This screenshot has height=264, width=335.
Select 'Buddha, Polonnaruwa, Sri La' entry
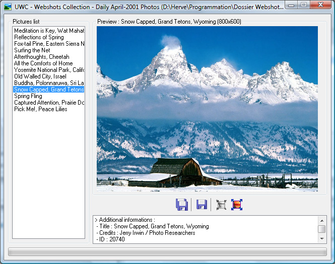click(x=49, y=83)
